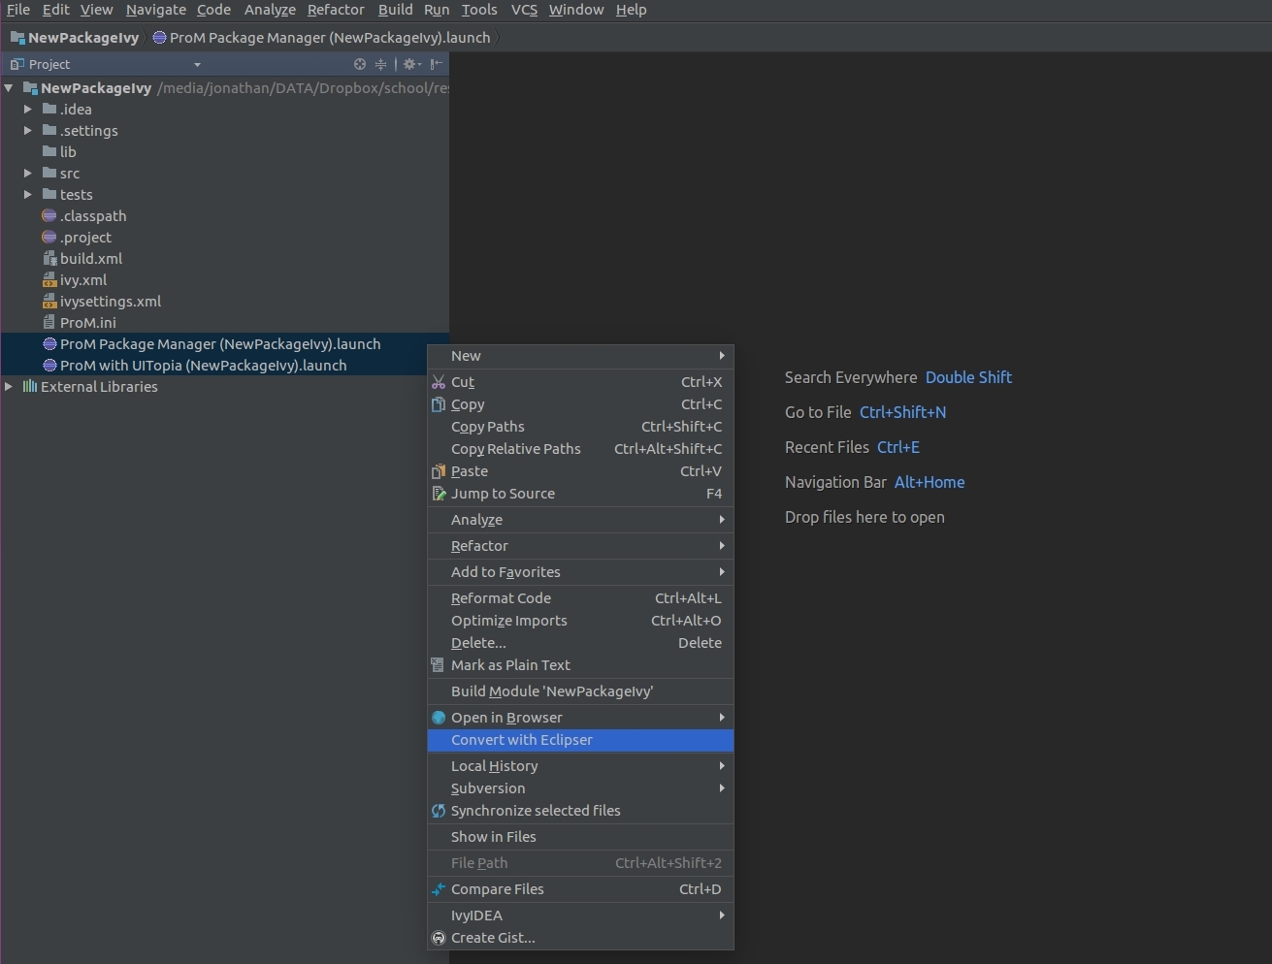Image resolution: width=1272 pixels, height=964 pixels.
Task: Choose Optimize Imports
Action: [x=580, y=621]
